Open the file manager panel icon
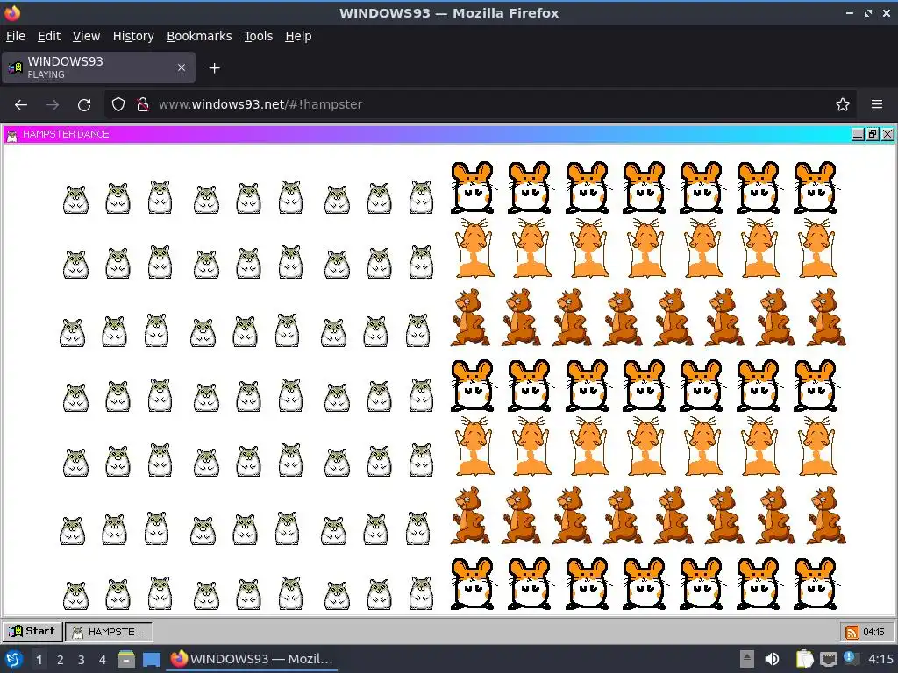Screen dimensions: 898x673 click(126, 660)
